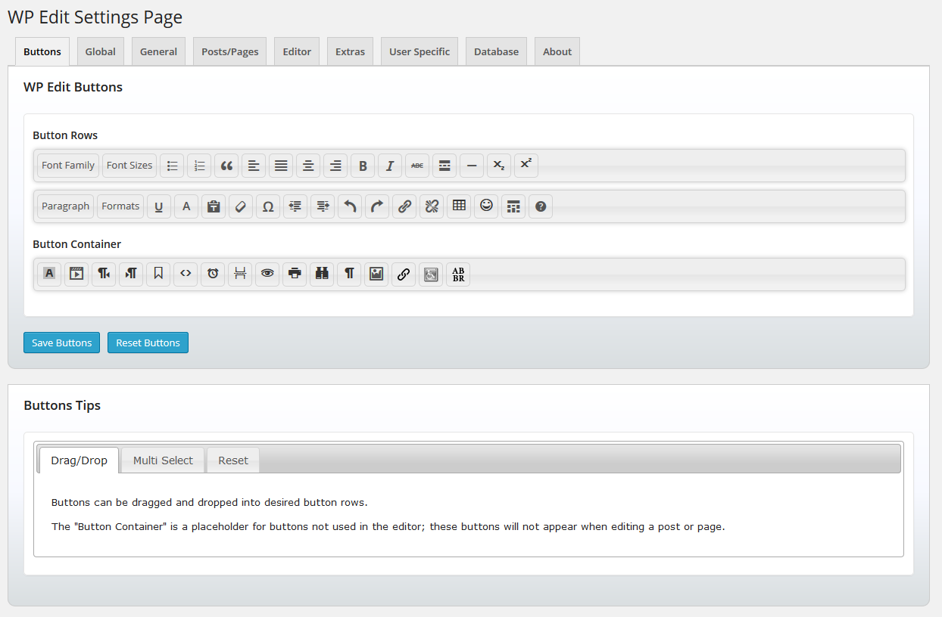Screen dimensions: 942x617
Task: Click the toolbar toggle icon beside the smiley
Action: click(513, 206)
